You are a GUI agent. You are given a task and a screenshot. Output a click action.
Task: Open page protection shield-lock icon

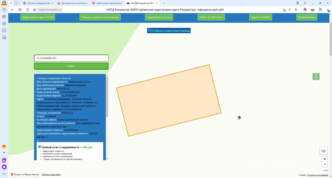click(284, 10)
